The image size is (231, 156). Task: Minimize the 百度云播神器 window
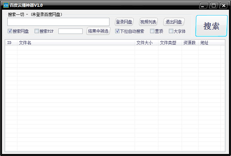pyautogui.click(x=203, y=6)
